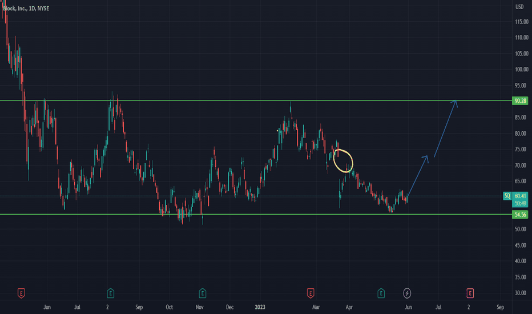Click the 2023 label on the time axis
This screenshot has width=532, height=314.
pos(260,307)
